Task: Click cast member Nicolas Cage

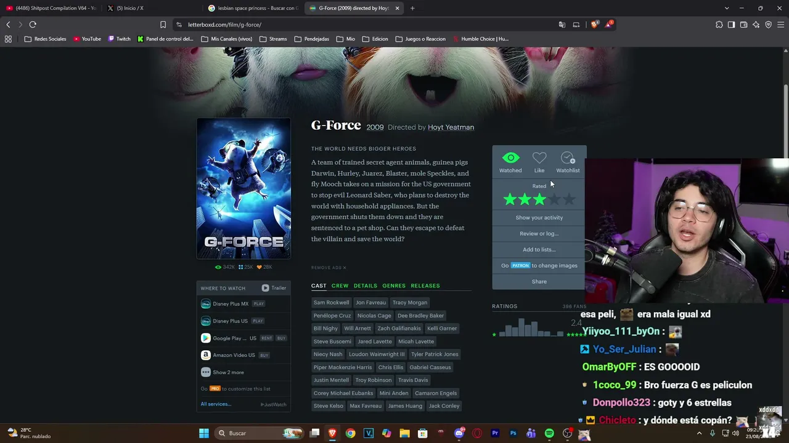Action: [x=374, y=316]
